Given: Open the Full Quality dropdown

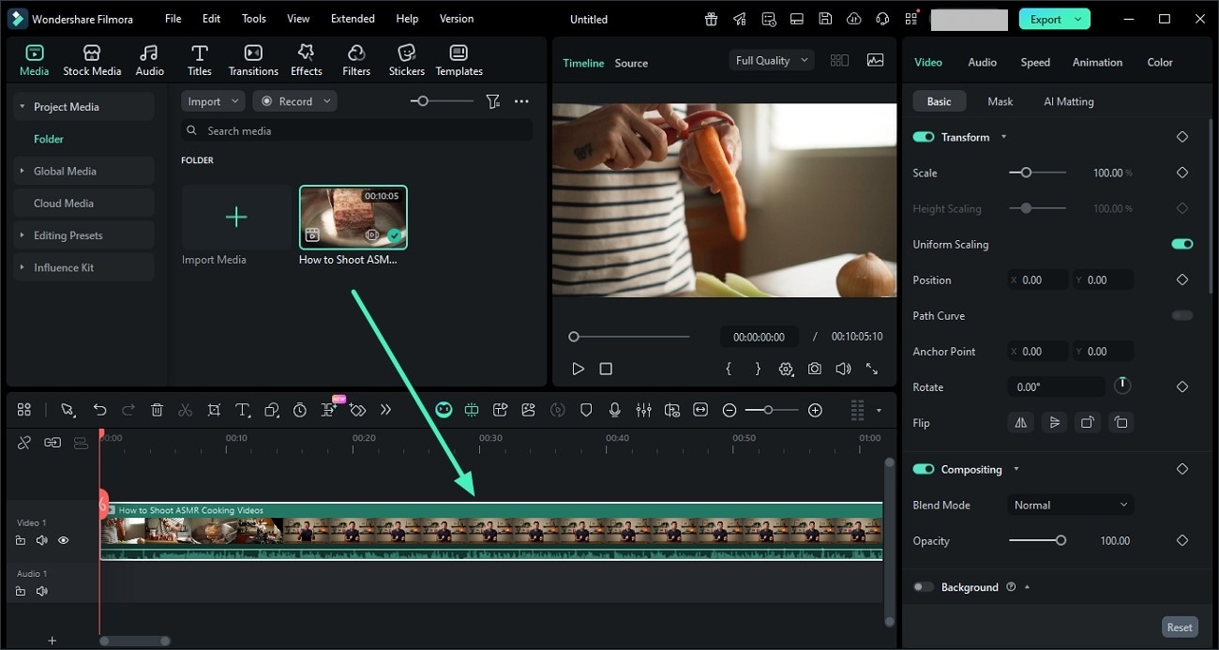Looking at the screenshot, I should [x=771, y=59].
